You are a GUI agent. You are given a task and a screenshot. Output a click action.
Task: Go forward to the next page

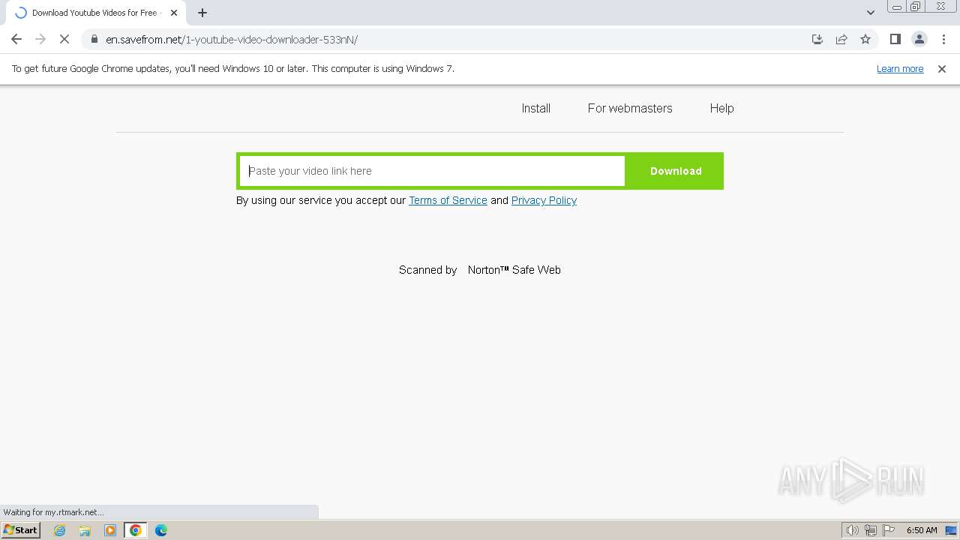(x=40, y=39)
